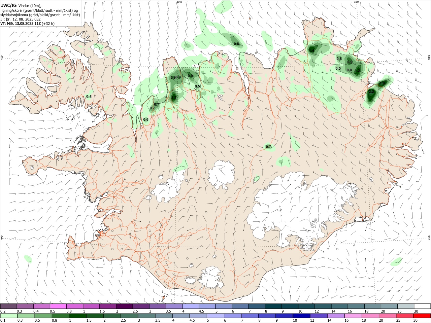Select the white swatch after 30 in upper legend
The width and height of the screenshot is (431, 323).
click(422, 306)
